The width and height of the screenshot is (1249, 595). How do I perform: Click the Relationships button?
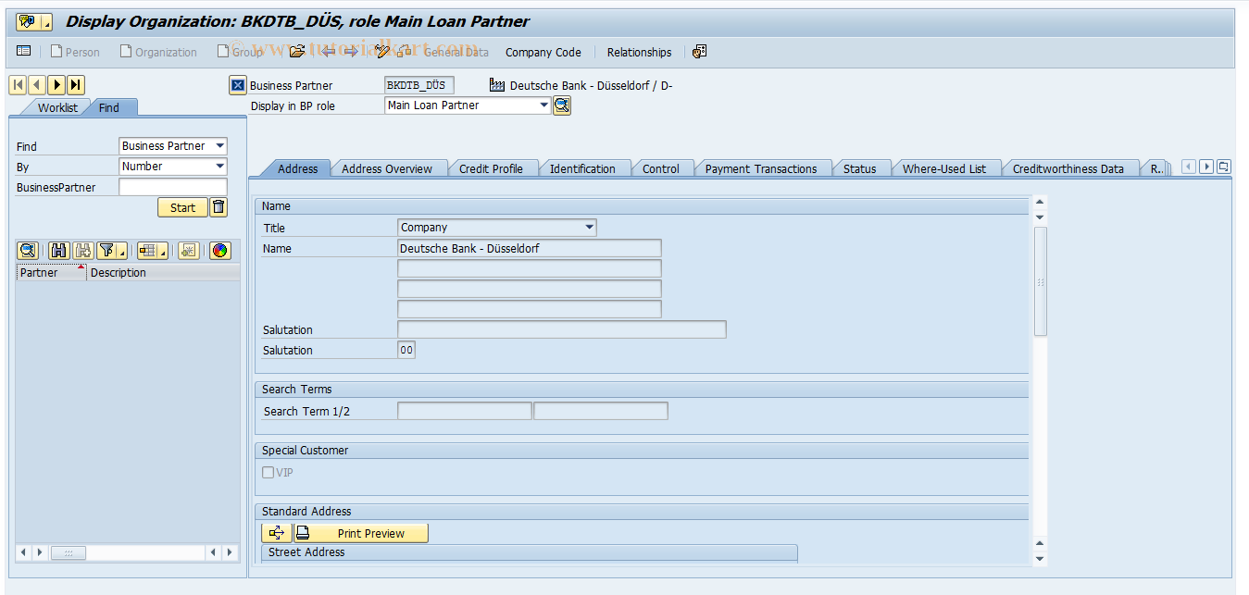[638, 52]
